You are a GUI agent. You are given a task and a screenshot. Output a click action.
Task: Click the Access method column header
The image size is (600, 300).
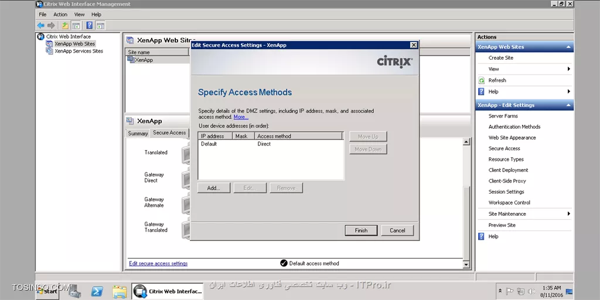coord(299,136)
